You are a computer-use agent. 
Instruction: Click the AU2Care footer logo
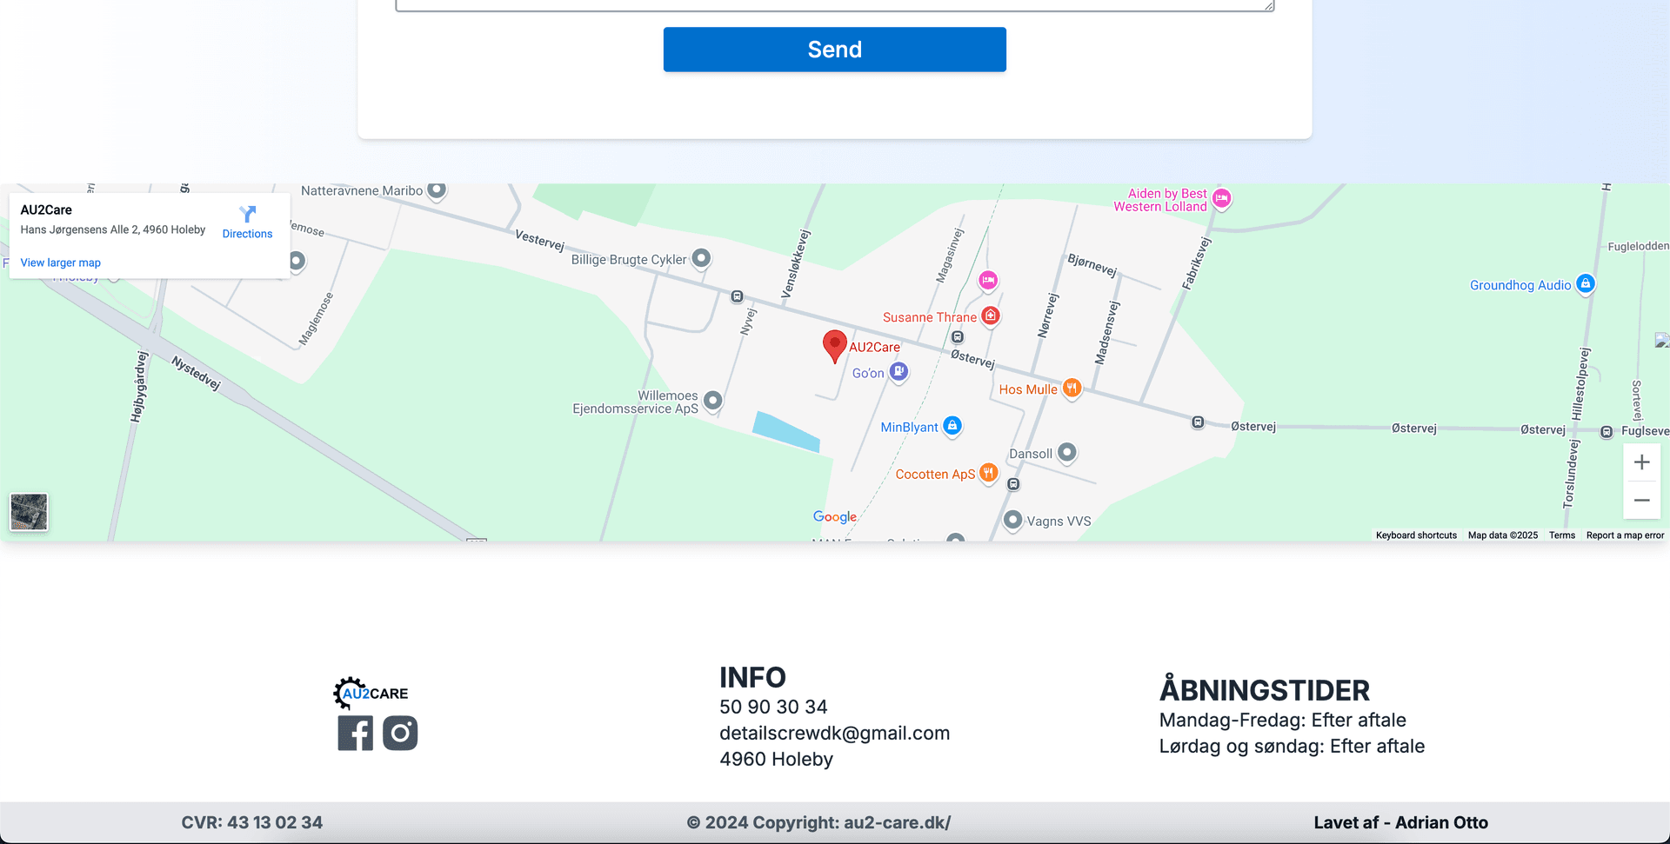coord(371,693)
